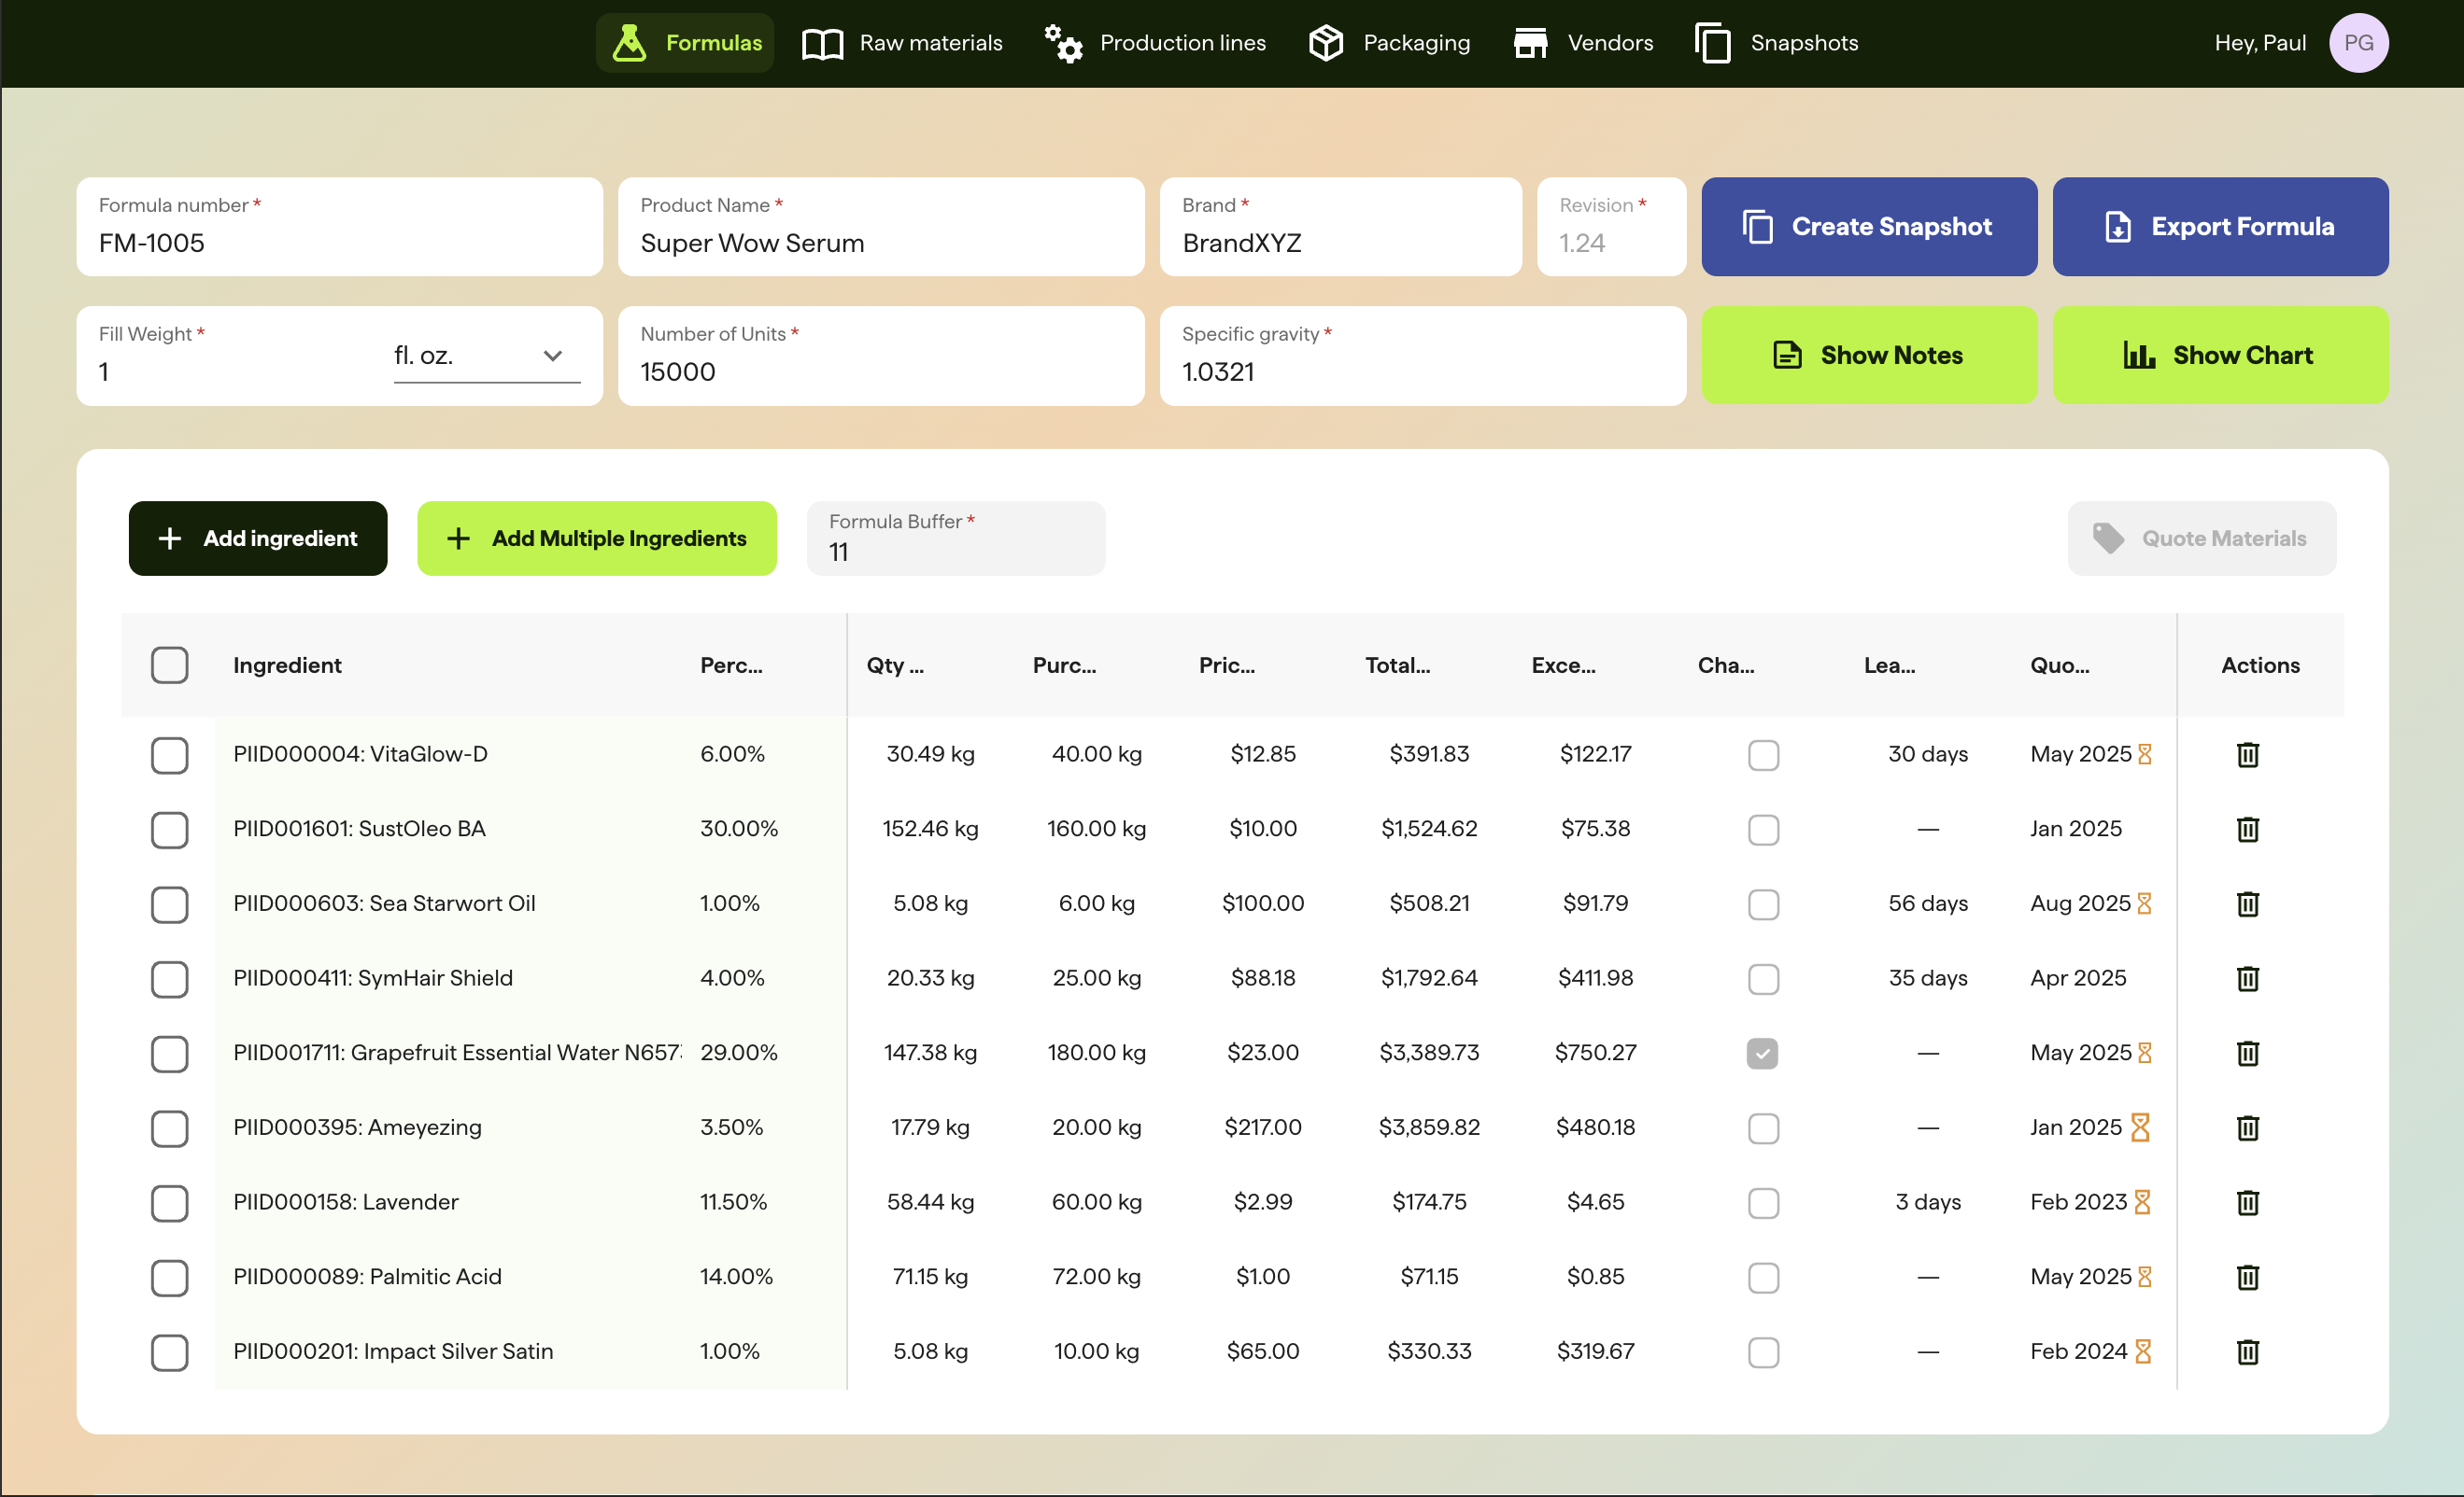Click the PG user avatar
The width and height of the screenshot is (2464, 1497).
coord(2358,43)
